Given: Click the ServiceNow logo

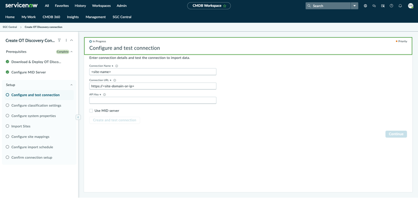Looking at the screenshot, I should point(21,5).
